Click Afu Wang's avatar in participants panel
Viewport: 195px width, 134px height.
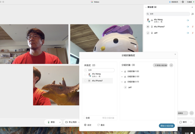pos(148,20)
